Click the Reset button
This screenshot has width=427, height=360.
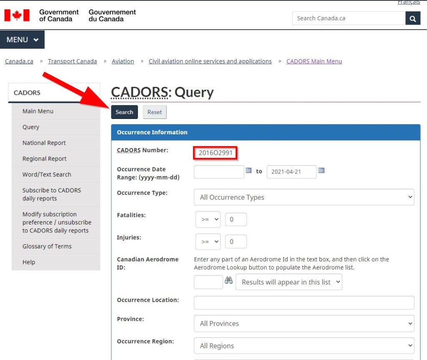point(155,112)
